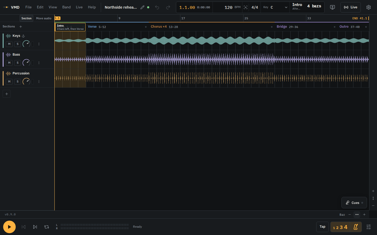Start playback with the orange play button
The image size is (377, 235).
click(9, 227)
